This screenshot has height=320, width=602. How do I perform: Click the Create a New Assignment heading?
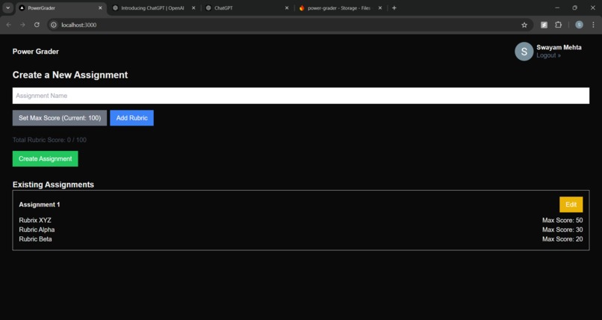click(x=70, y=75)
